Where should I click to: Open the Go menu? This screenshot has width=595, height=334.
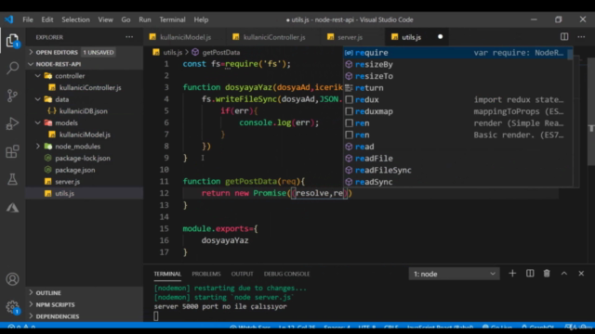(126, 19)
